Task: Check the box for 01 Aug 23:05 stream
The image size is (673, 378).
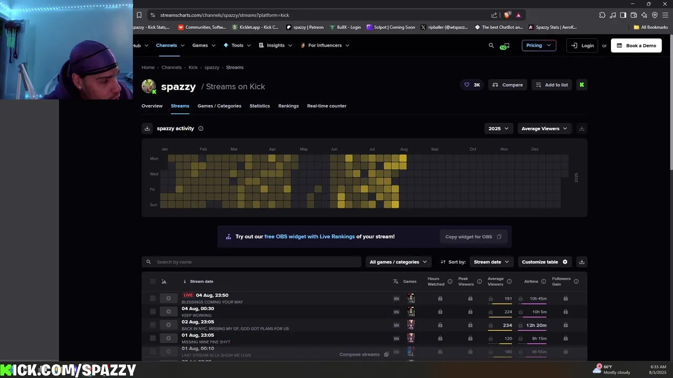Action: coord(153,339)
